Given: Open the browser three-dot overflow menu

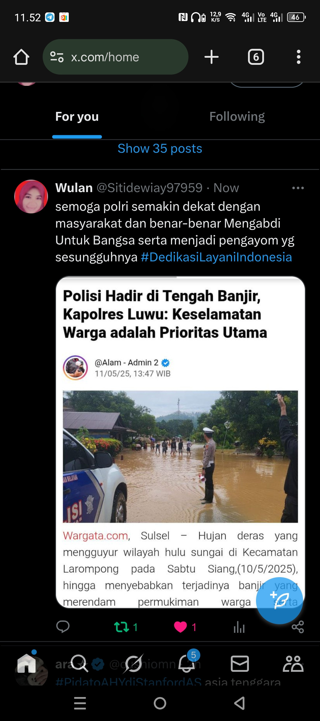Looking at the screenshot, I should (298, 57).
